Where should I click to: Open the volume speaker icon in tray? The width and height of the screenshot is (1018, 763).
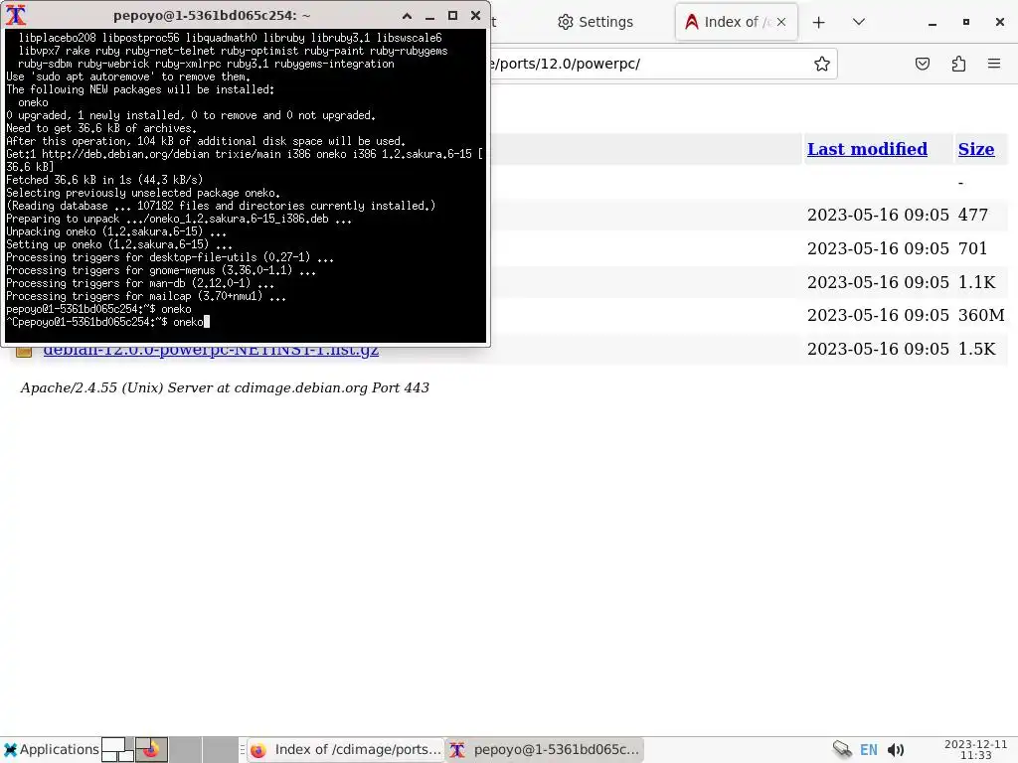pyautogui.click(x=896, y=749)
